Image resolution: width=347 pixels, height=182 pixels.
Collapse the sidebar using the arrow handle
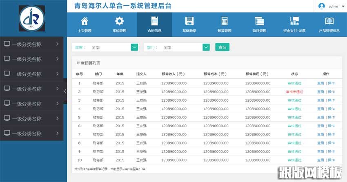[x=65, y=91]
